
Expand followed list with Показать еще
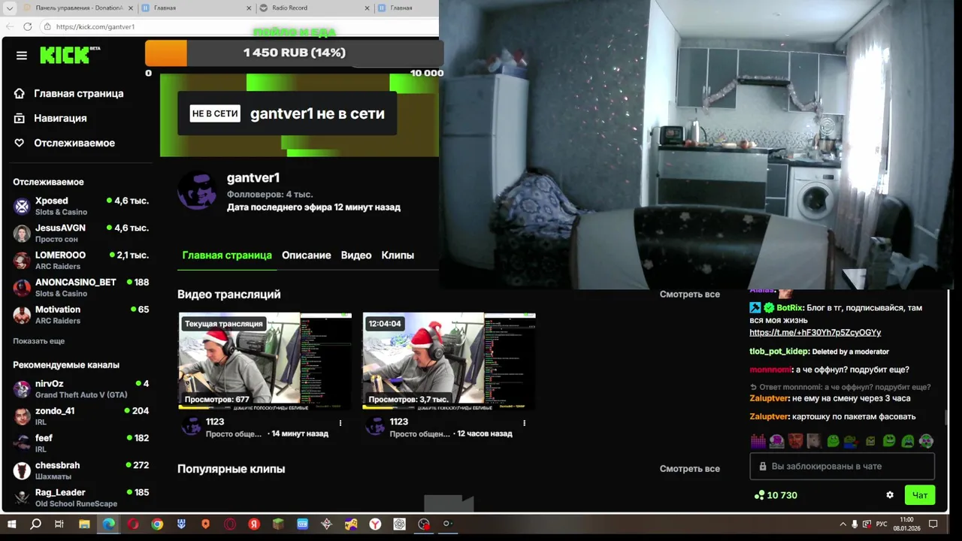click(38, 341)
